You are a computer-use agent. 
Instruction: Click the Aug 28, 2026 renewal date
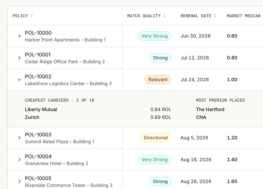point(196,181)
